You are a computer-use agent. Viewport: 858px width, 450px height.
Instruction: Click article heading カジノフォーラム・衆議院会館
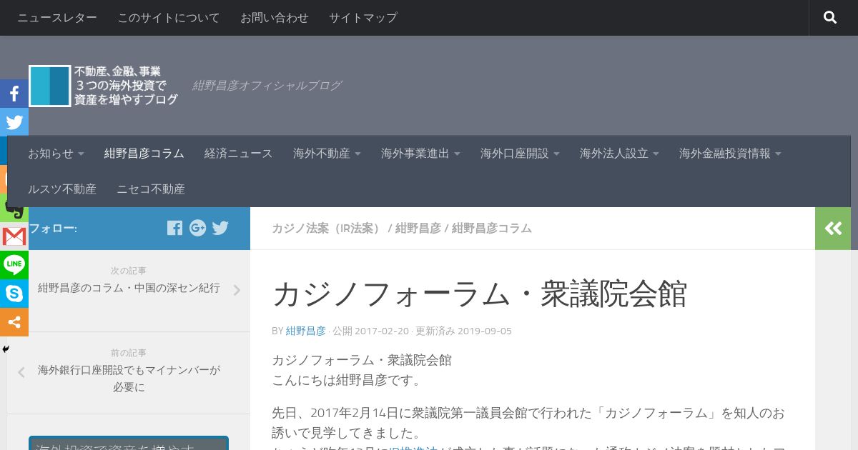480,294
